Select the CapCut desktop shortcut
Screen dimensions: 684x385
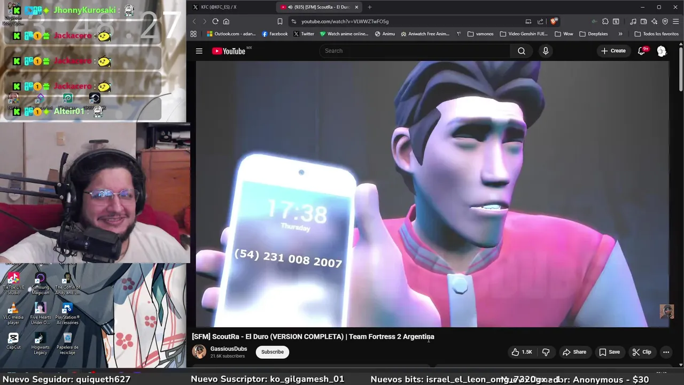[13, 341]
